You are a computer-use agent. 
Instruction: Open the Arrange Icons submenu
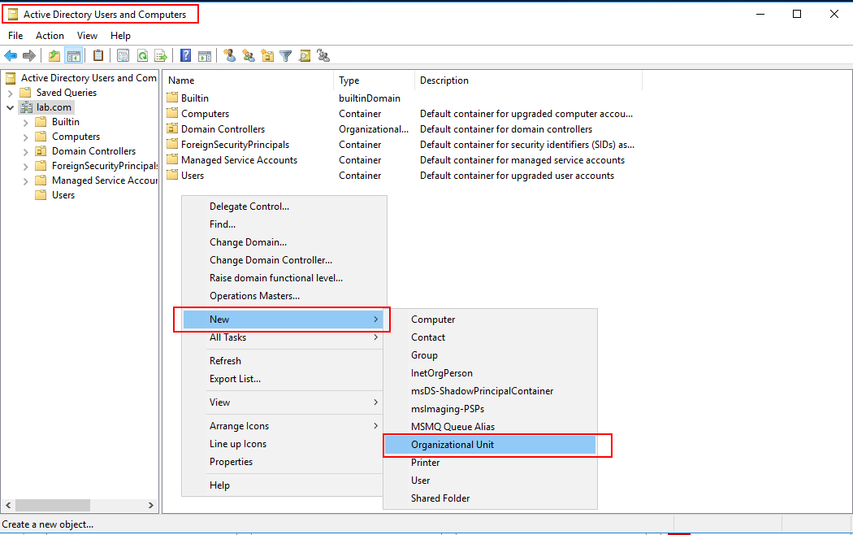(x=283, y=426)
